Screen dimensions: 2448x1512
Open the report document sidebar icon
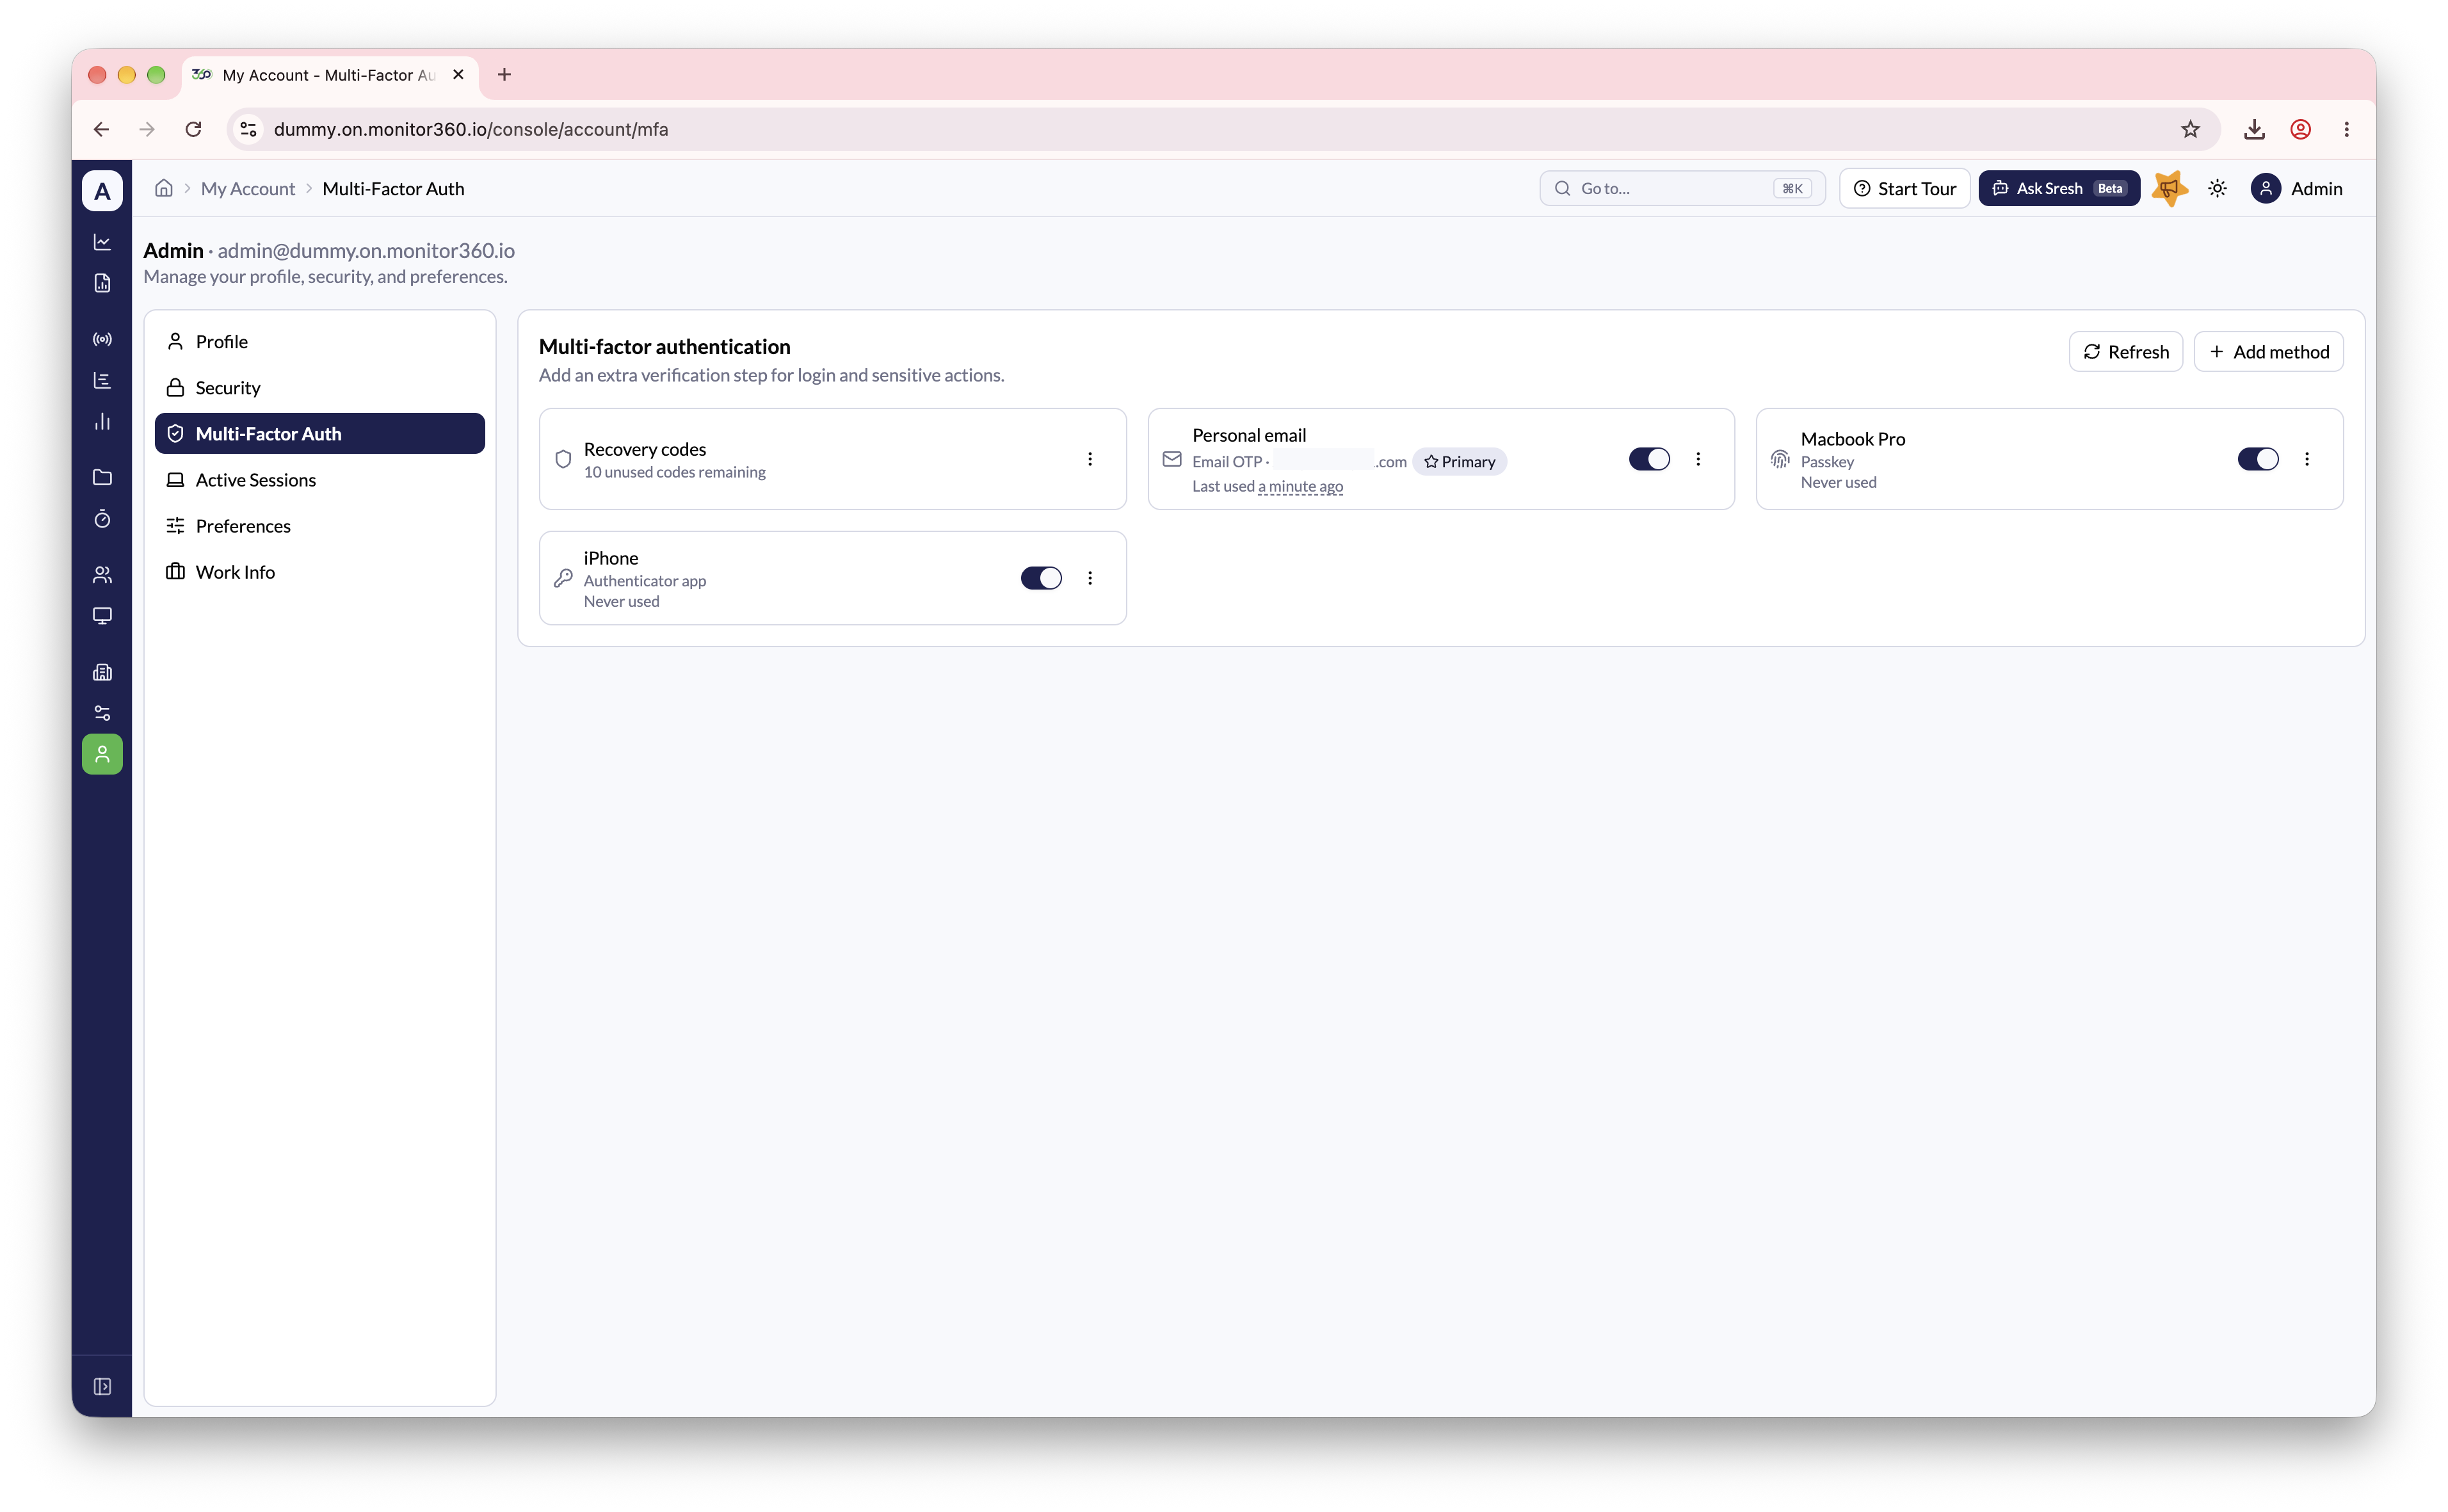pyautogui.click(x=102, y=283)
